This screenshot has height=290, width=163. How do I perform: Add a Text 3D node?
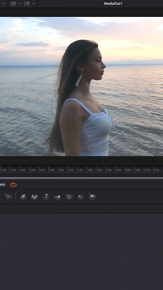(x=46, y=197)
